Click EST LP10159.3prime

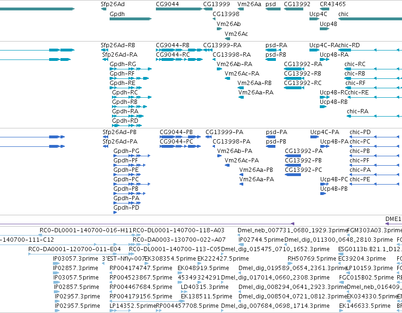point(369,268)
